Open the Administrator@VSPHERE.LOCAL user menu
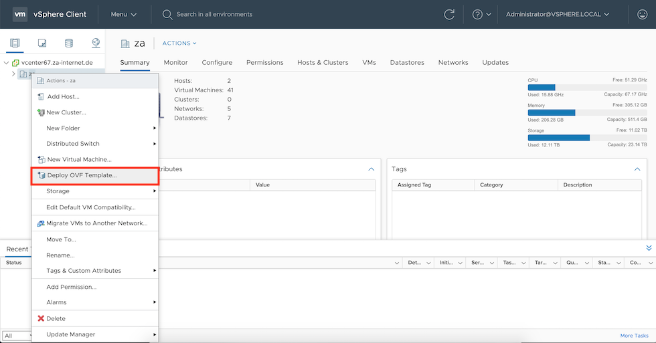 click(x=557, y=14)
